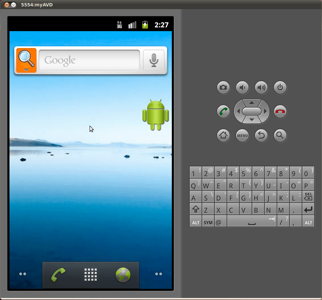322x300 pixels.
Task: Tap the green Android robot icon
Action: 156,115
